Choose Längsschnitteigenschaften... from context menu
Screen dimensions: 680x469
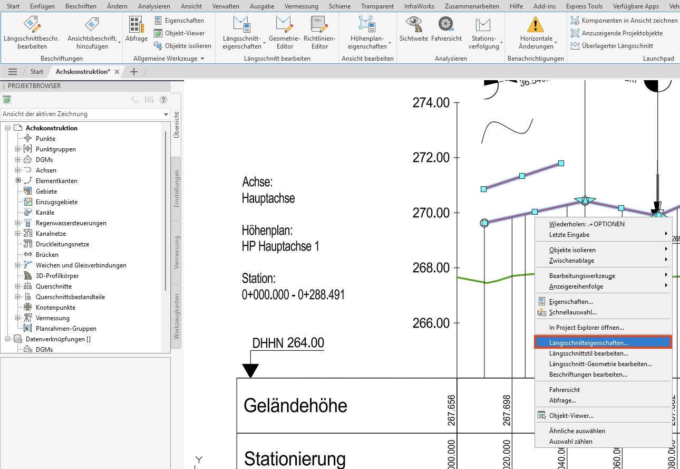[603, 342]
